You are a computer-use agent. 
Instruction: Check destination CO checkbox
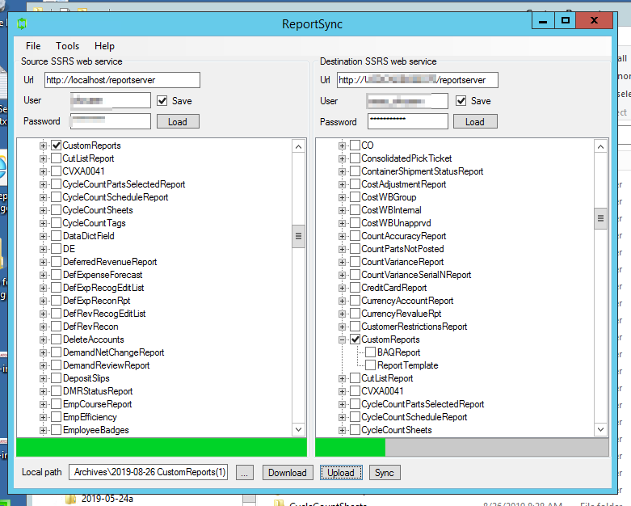[355, 145]
